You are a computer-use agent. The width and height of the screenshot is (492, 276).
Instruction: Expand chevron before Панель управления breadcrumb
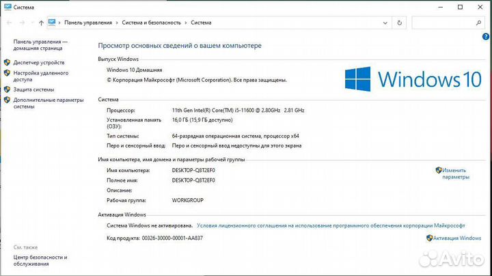pos(59,23)
